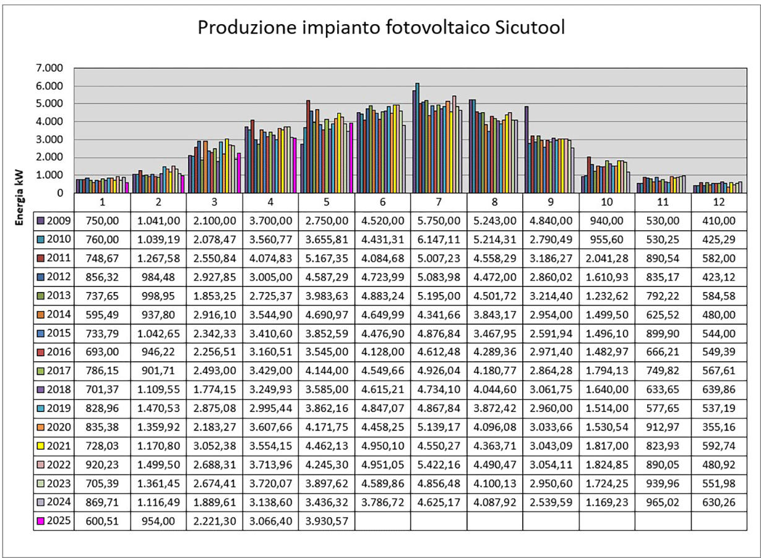Viewport: 761px width, 558px height.
Task: Select the 2019 legend color marker
Action: [40, 408]
